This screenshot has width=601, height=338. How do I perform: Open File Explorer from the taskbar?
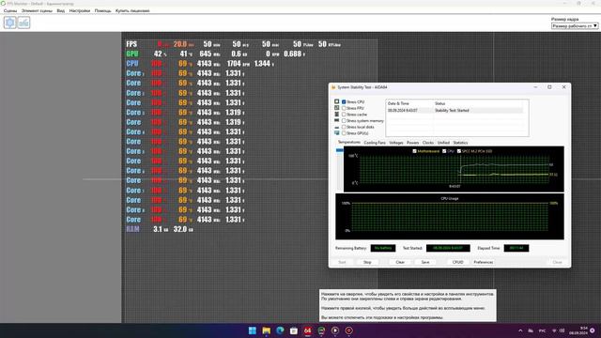266,330
